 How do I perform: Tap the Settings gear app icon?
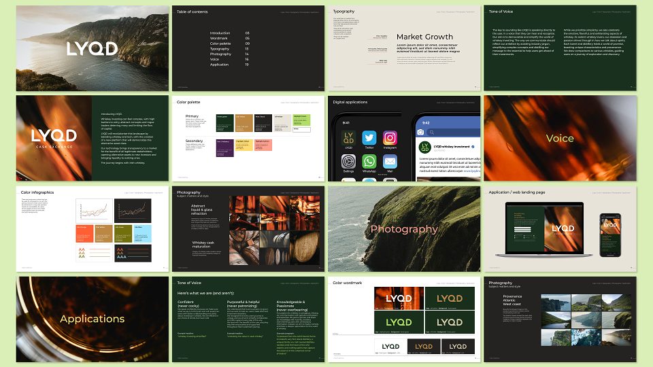point(348,162)
